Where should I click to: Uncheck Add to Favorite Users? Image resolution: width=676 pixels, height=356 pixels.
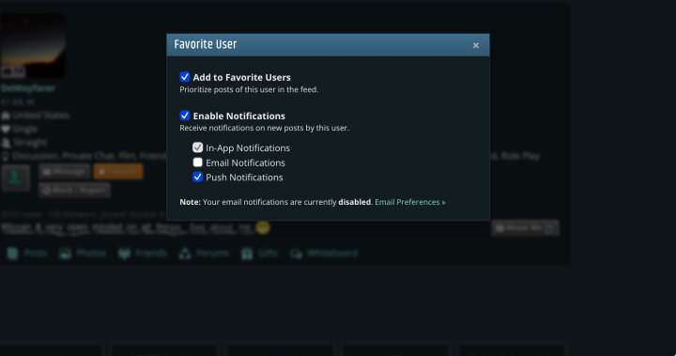[x=185, y=77]
